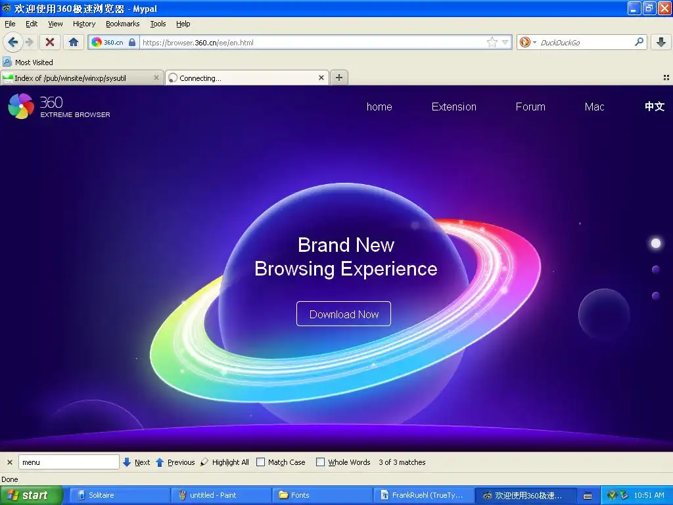Click the security shield tray icon
The image size is (673, 505).
tap(612, 495)
